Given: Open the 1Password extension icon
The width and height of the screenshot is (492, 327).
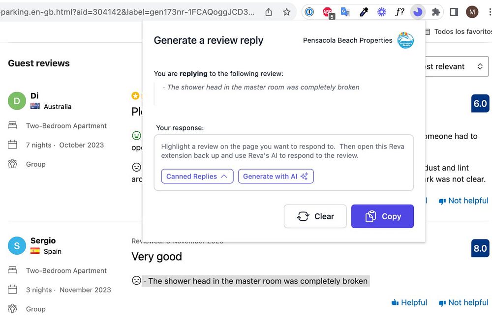Looking at the screenshot, I should click(x=309, y=12).
